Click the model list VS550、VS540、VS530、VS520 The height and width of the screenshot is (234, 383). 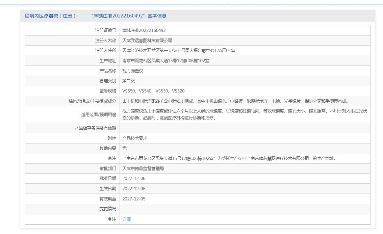pos(153,91)
